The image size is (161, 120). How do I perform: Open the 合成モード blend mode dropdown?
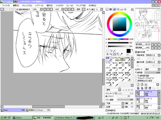[x=152, y=69]
